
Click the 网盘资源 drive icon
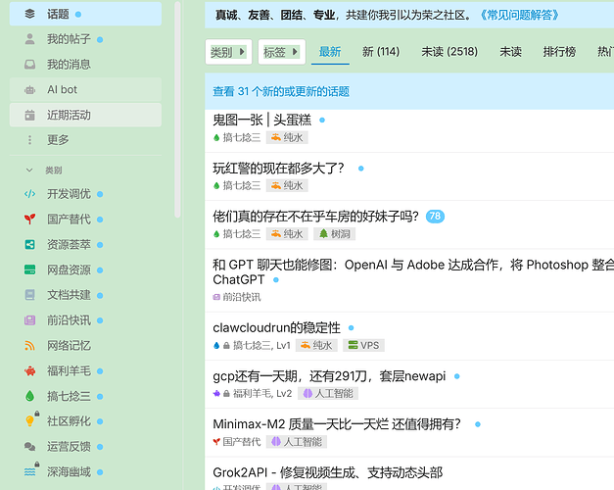pyautogui.click(x=29, y=269)
